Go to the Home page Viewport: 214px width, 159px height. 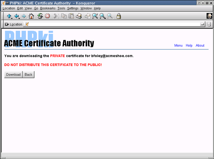tap(31, 16)
